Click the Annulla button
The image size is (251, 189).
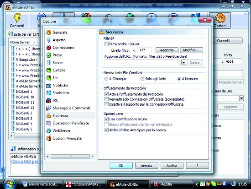pos(146,166)
